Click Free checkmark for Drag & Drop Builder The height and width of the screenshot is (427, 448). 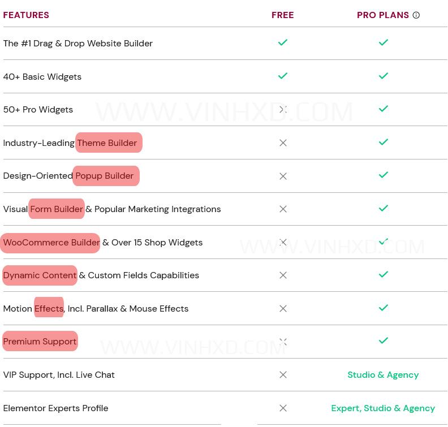(x=283, y=42)
